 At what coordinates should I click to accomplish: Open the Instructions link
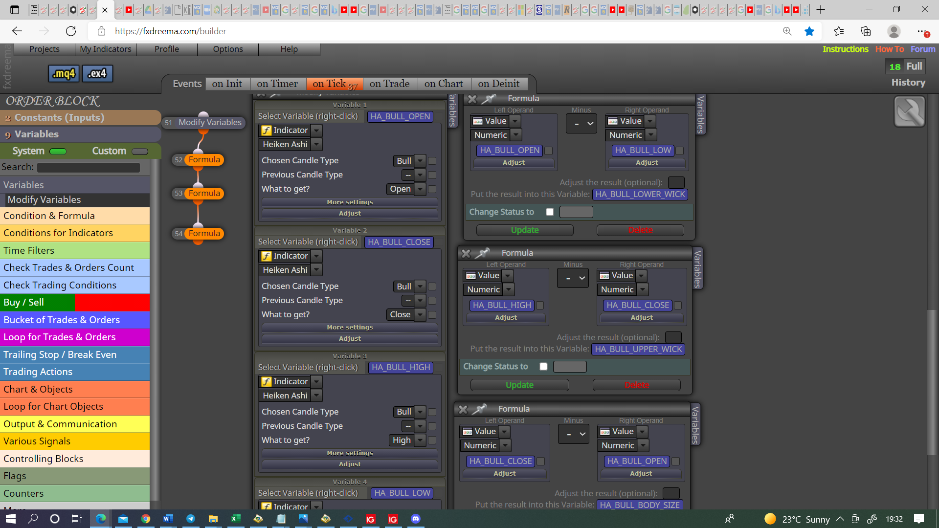tap(845, 49)
